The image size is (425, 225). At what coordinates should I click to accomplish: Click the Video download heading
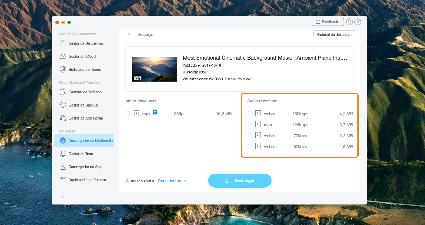[x=141, y=101]
